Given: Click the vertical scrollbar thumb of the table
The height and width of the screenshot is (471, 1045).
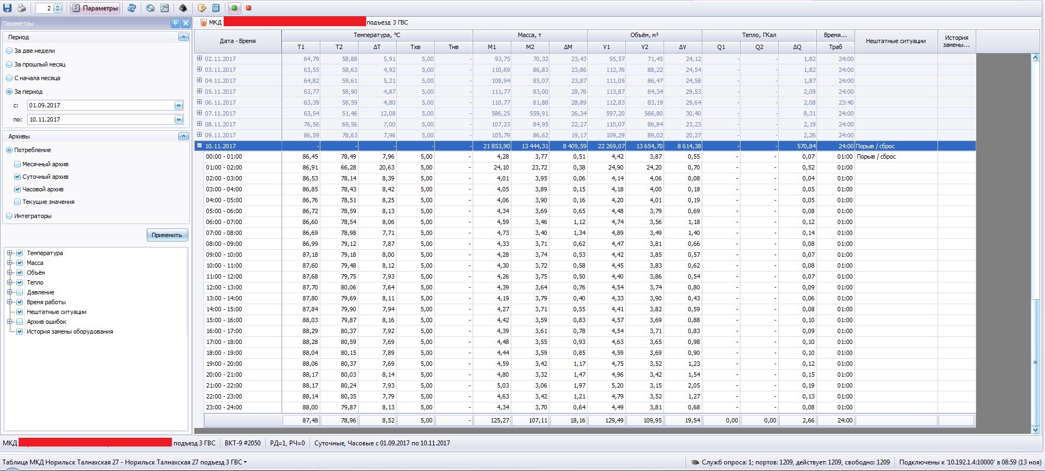Looking at the screenshot, I should coord(1036,363).
